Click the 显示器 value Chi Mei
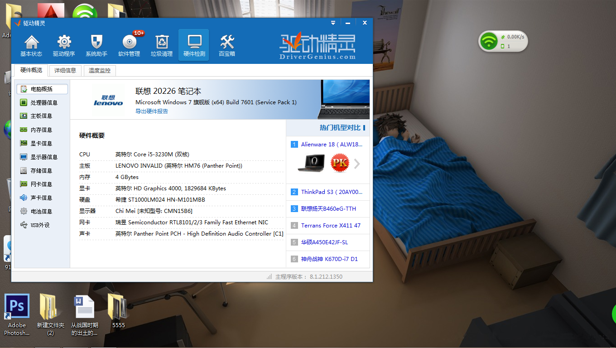The image size is (616, 348). coord(154,211)
